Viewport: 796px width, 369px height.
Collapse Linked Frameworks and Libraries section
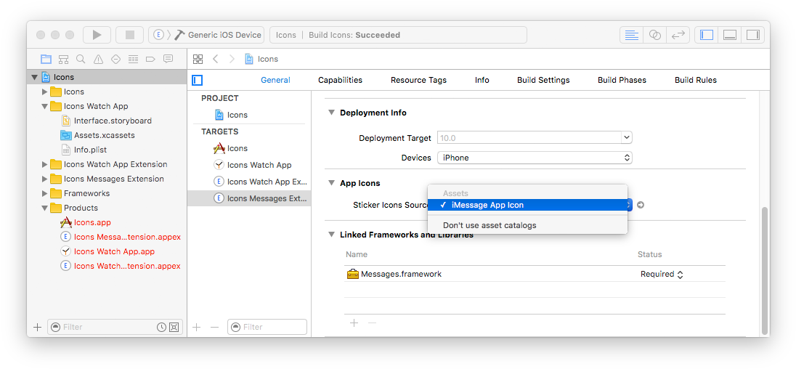coord(331,235)
